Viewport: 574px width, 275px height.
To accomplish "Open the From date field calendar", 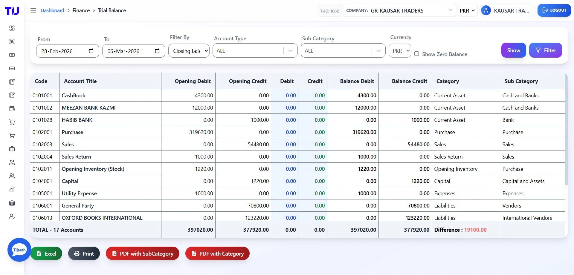I will click(x=91, y=51).
